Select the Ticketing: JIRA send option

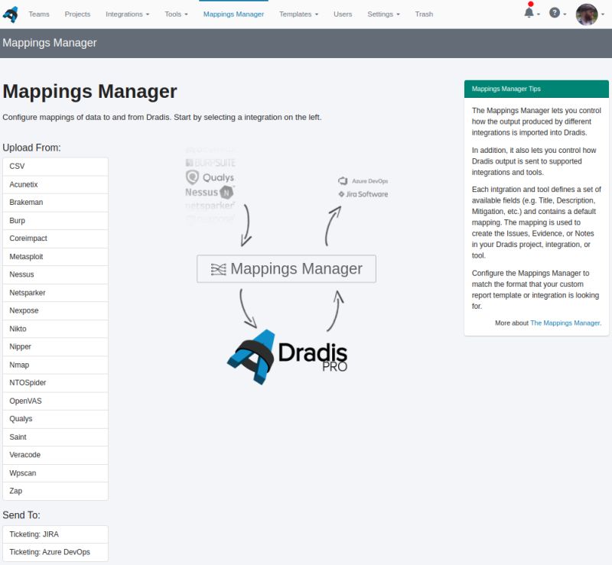click(x=55, y=534)
